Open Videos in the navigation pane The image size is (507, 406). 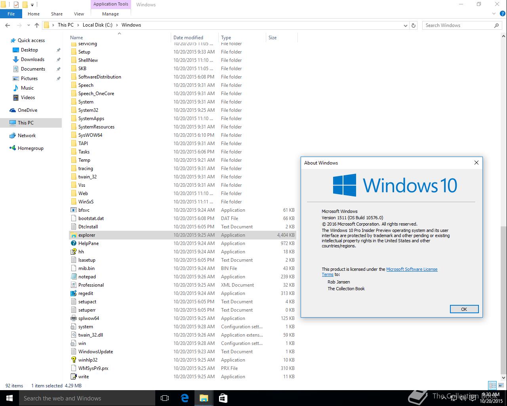pyautogui.click(x=28, y=98)
